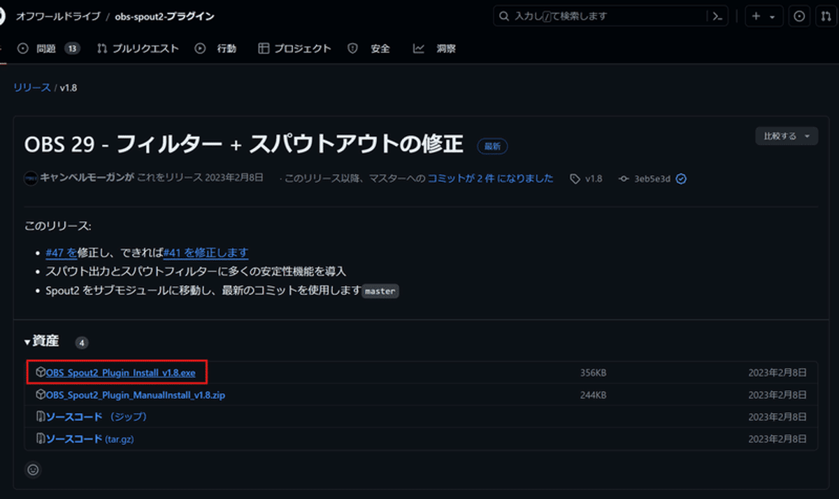This screenshot has width=839, height=499.
Task: Open the 行動 tab
Action: click(x=215, y=48)
